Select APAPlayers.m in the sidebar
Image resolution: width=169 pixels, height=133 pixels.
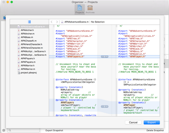pyautogui.click(x=28, y=62)
